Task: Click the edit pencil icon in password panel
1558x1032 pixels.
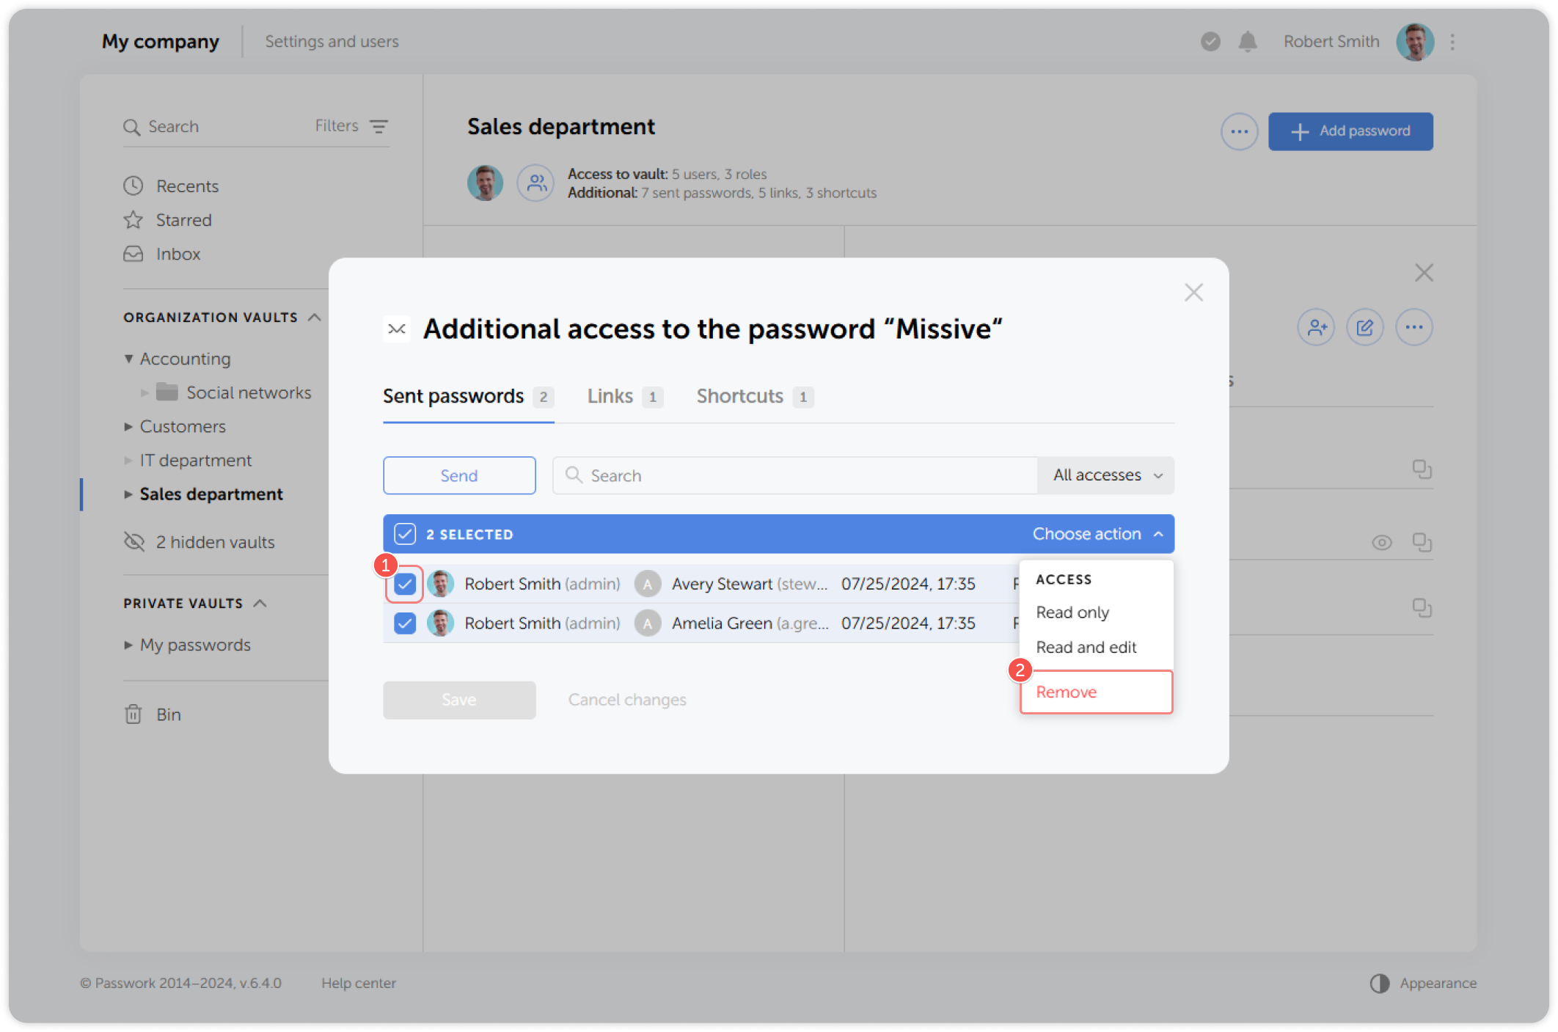Action: coord(1364,327)
